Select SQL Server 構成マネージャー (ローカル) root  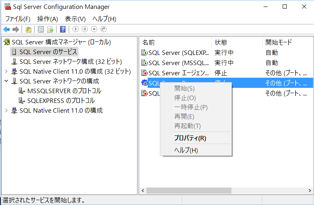click(61, 42)
